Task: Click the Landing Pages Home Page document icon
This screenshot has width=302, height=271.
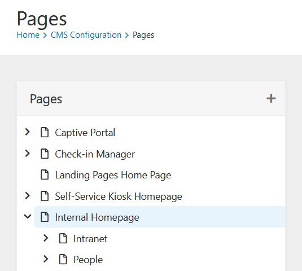Action: coord(45,174)
